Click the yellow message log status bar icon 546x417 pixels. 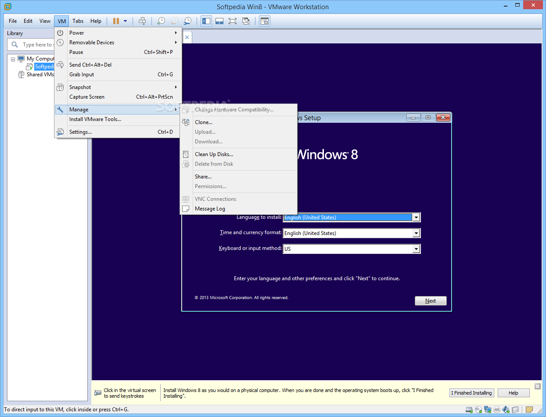529,410
